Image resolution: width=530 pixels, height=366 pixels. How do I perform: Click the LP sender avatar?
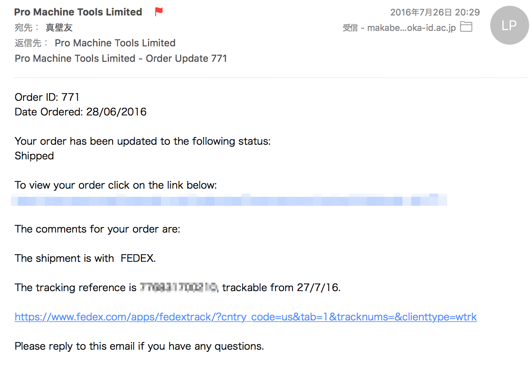pyautogui.click(x=509, y=26)
